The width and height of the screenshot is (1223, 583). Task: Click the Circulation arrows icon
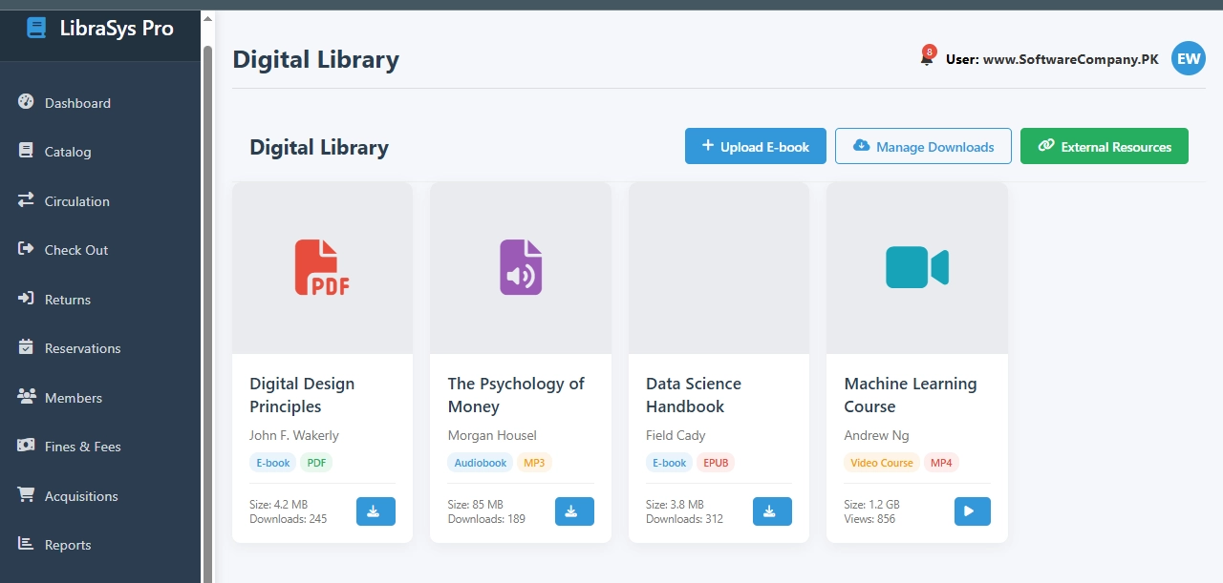(25, 200)
